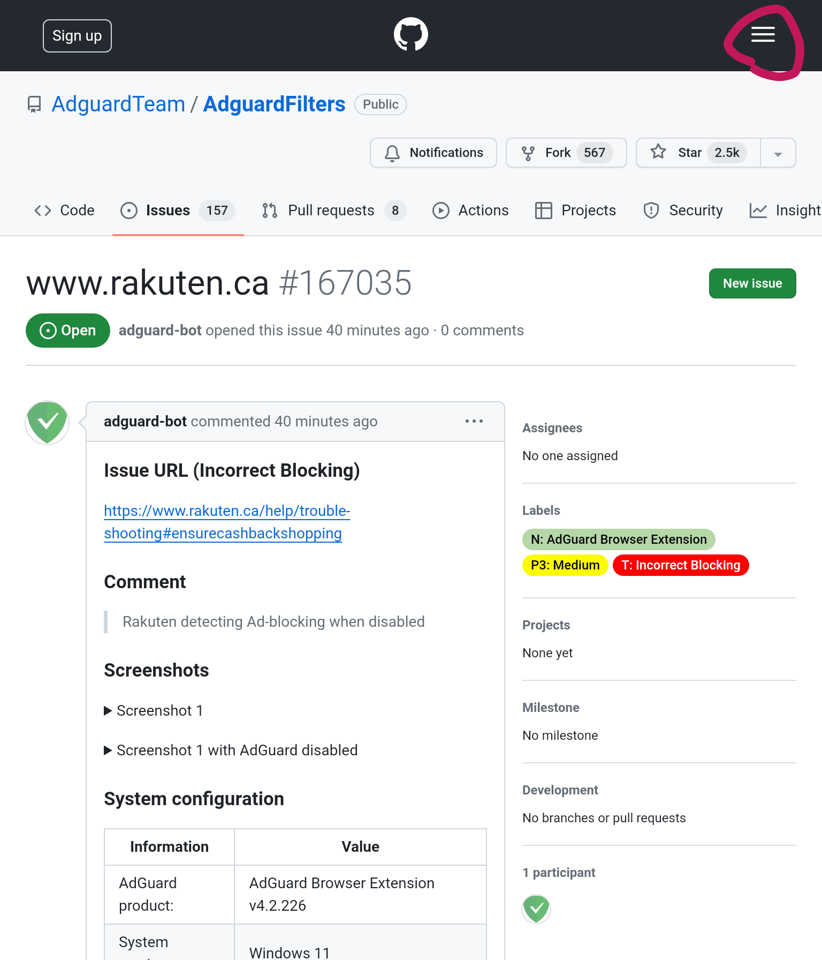The width and height of the screenshot is (822, 960).
Task: Create a New issue
Action: (x=752, y=283)
